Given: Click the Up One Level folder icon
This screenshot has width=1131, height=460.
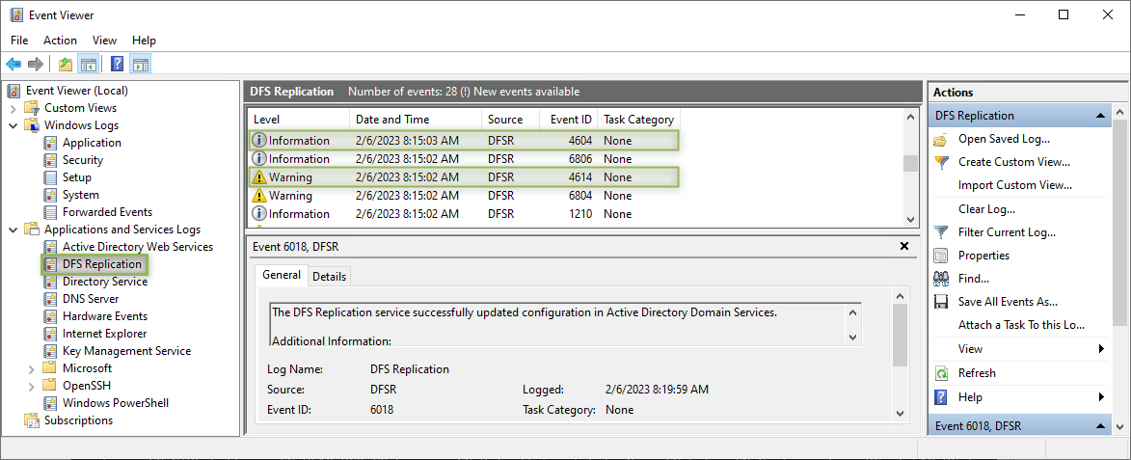Looking at the screenshot, I should tap(66, 65).
